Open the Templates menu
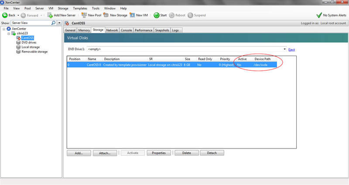Screen dimensions: 349x185 (x=80, y=8)
